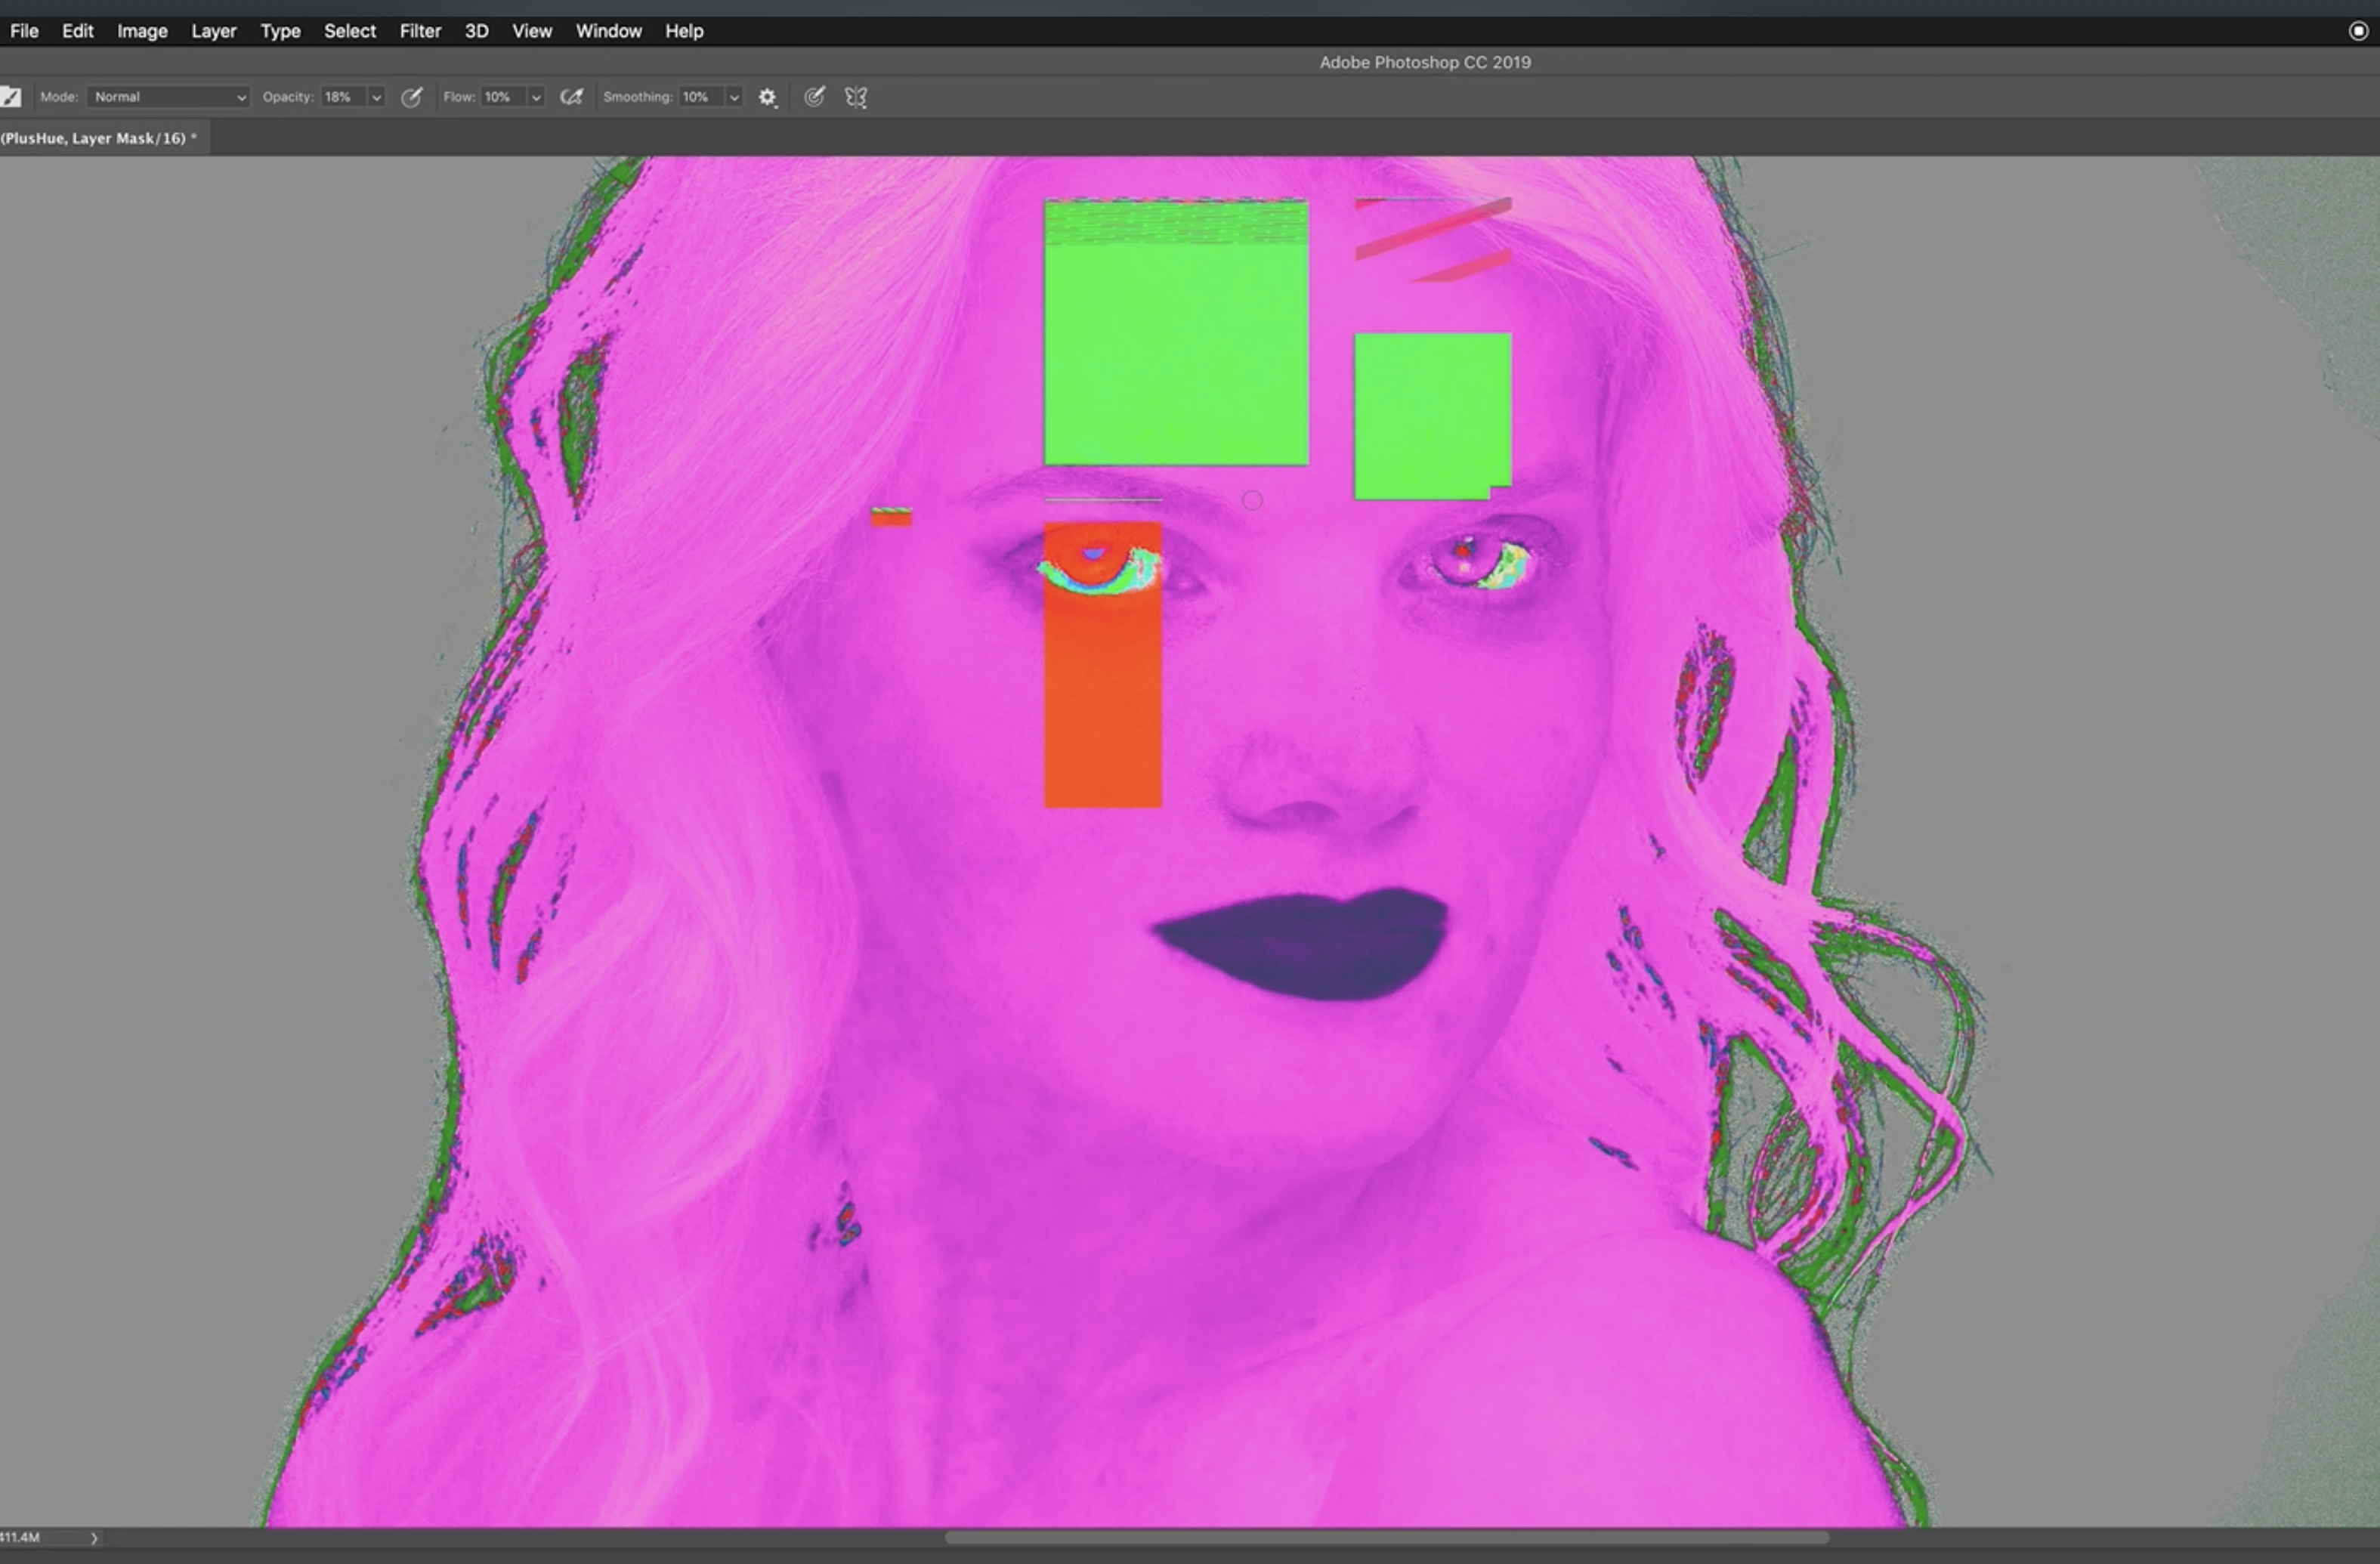Open the File menu
This screenshot has width=2380, height=1564.
[24, 31]
